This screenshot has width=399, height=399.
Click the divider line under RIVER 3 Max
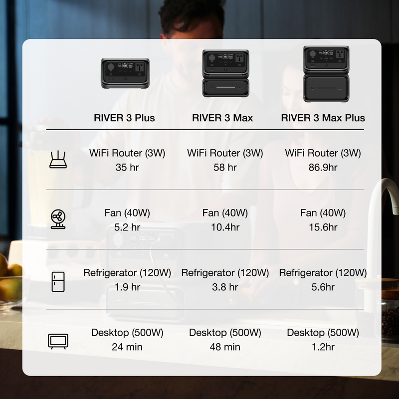223,131
